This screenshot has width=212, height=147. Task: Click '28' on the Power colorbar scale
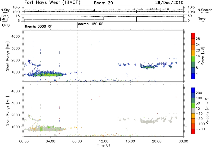[x=198, y=39]
